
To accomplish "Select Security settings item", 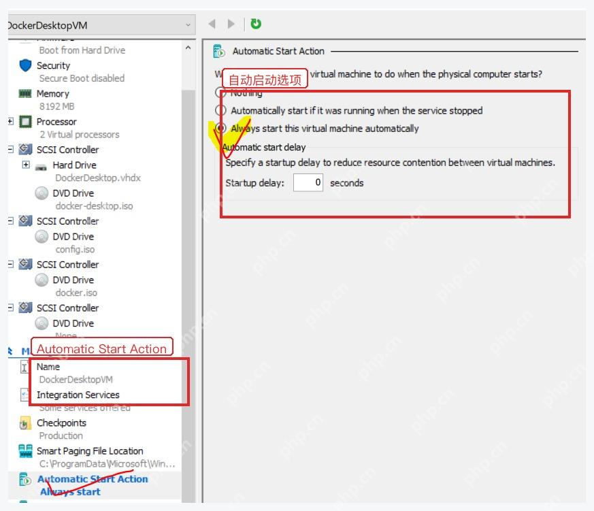I will 72,71.
